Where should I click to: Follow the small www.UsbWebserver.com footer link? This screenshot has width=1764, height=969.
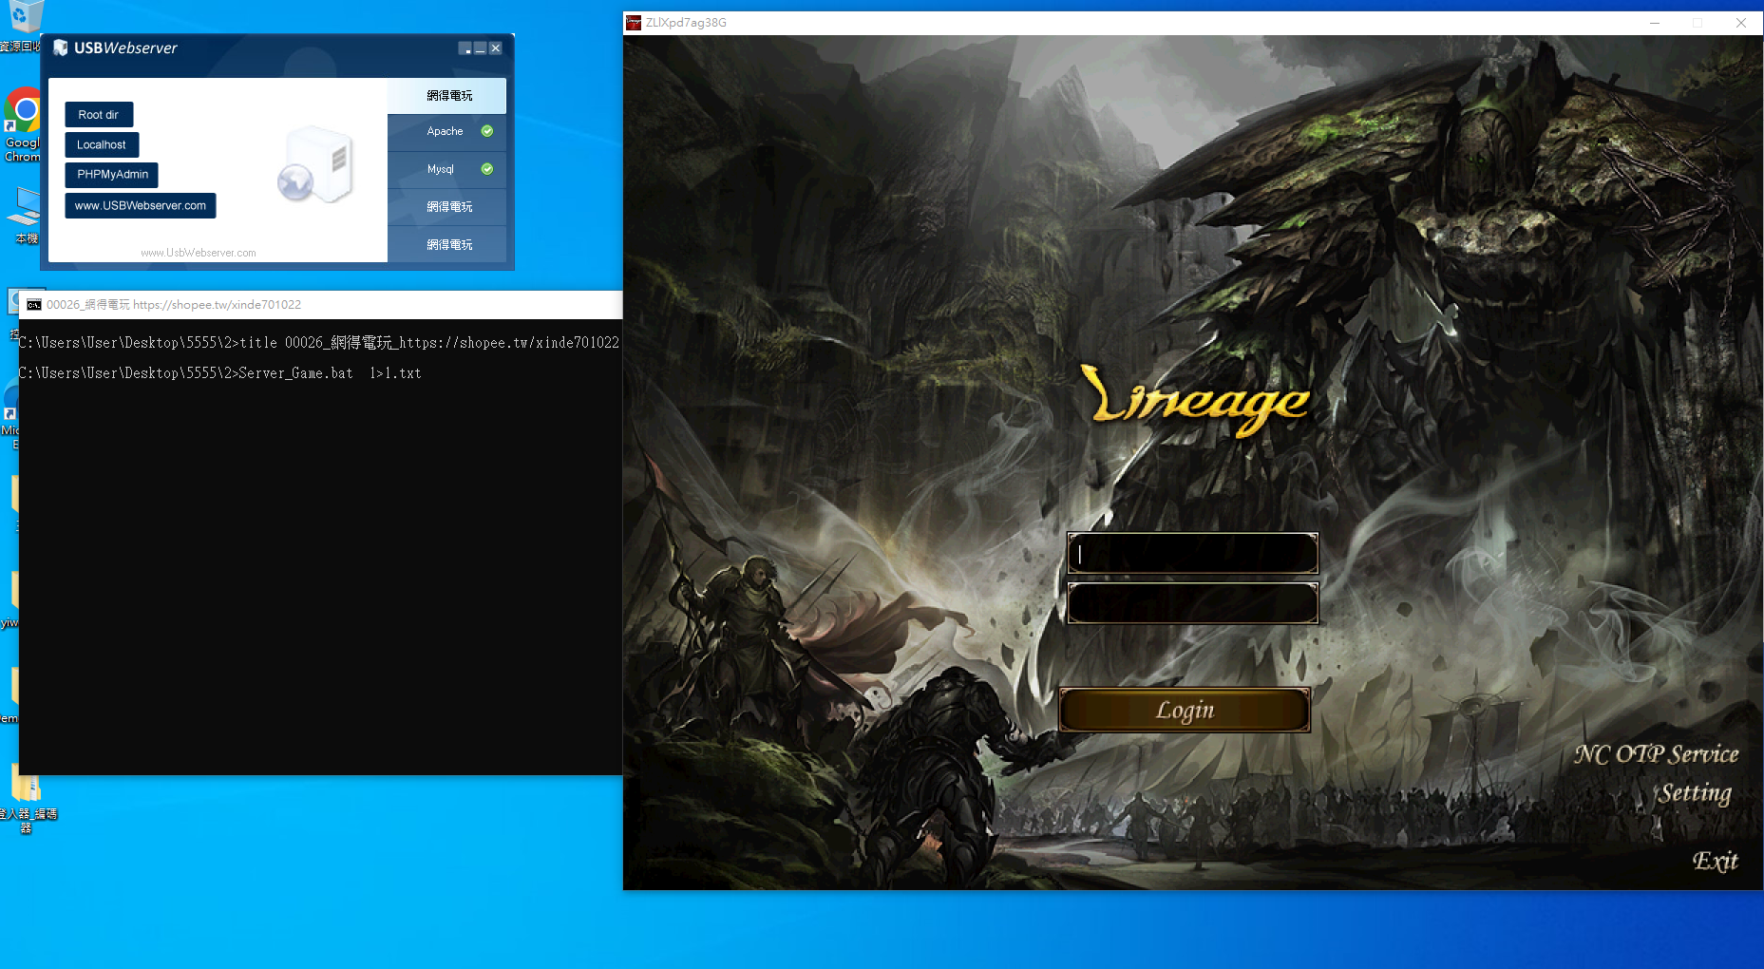tap(199, 253)
